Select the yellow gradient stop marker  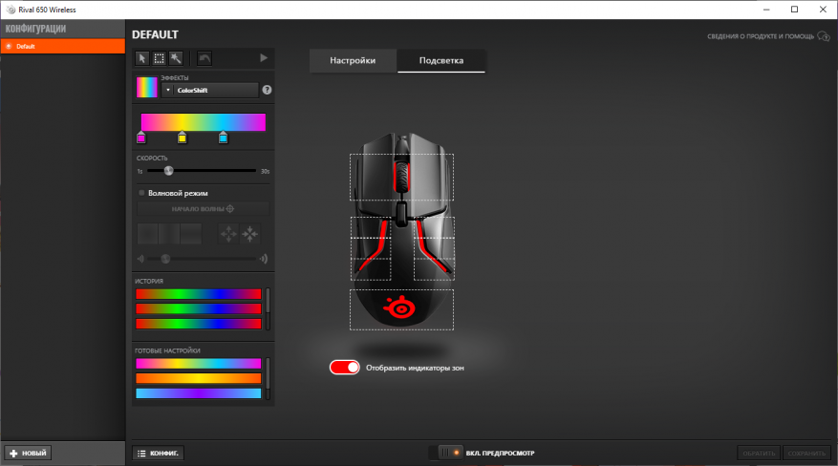[183, 138]
